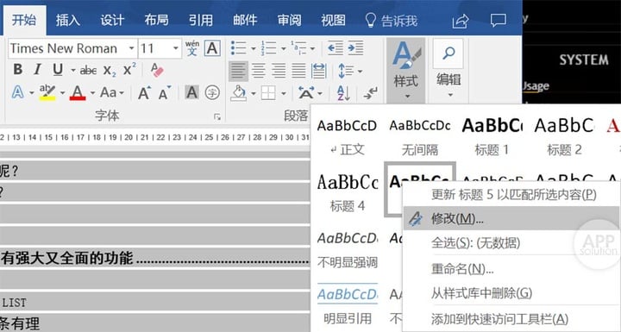Apply the 标题 1 style thumbnail

coord(492,135)
